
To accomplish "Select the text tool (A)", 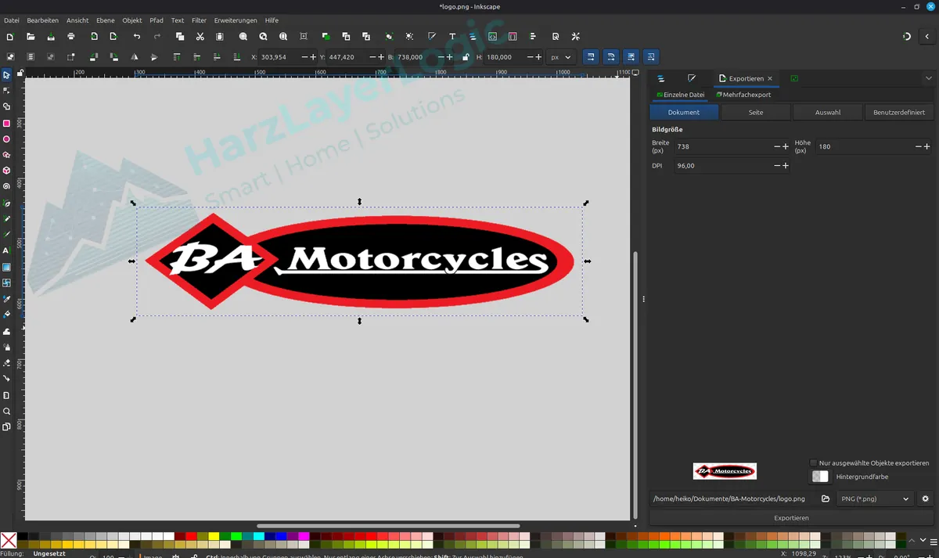I will [6, 251].
